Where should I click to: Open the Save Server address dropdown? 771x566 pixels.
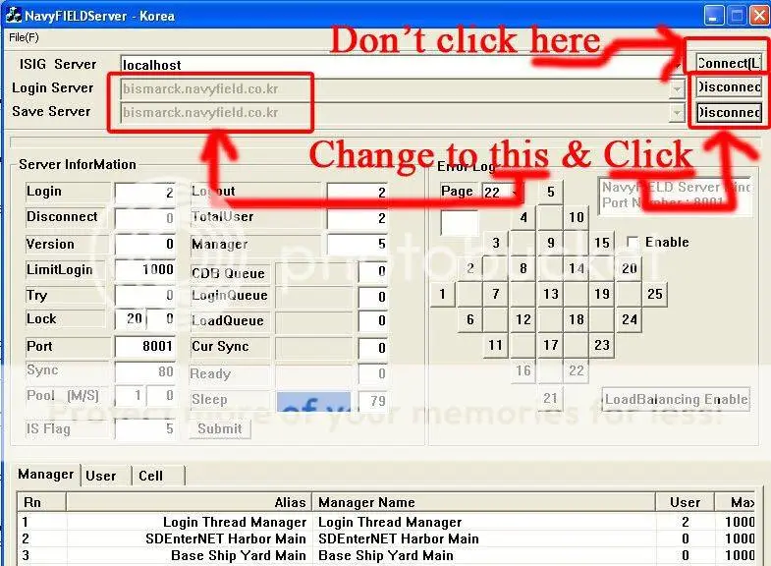click(x=677, y=113)
